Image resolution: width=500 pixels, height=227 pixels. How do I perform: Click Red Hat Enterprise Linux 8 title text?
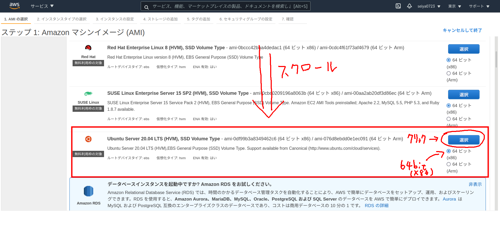(166, 48)
